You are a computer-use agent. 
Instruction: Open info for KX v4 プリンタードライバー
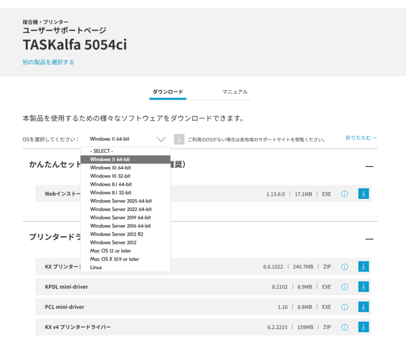tap(345, 327)
